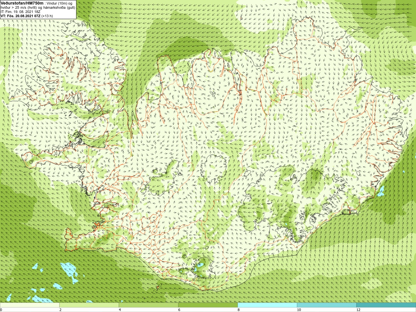
Task: Click the hviður > 25 m/s description line
Action: click(38, 7)
